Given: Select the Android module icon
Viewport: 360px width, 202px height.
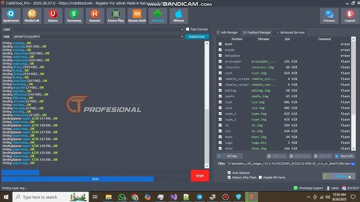Looking at the screenshot, I should tap(158, 16).
